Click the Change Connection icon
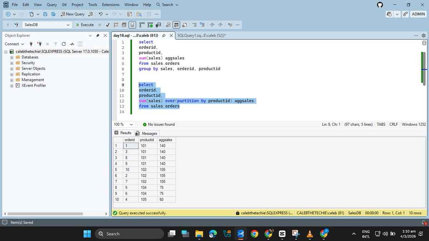 [16, 25]
